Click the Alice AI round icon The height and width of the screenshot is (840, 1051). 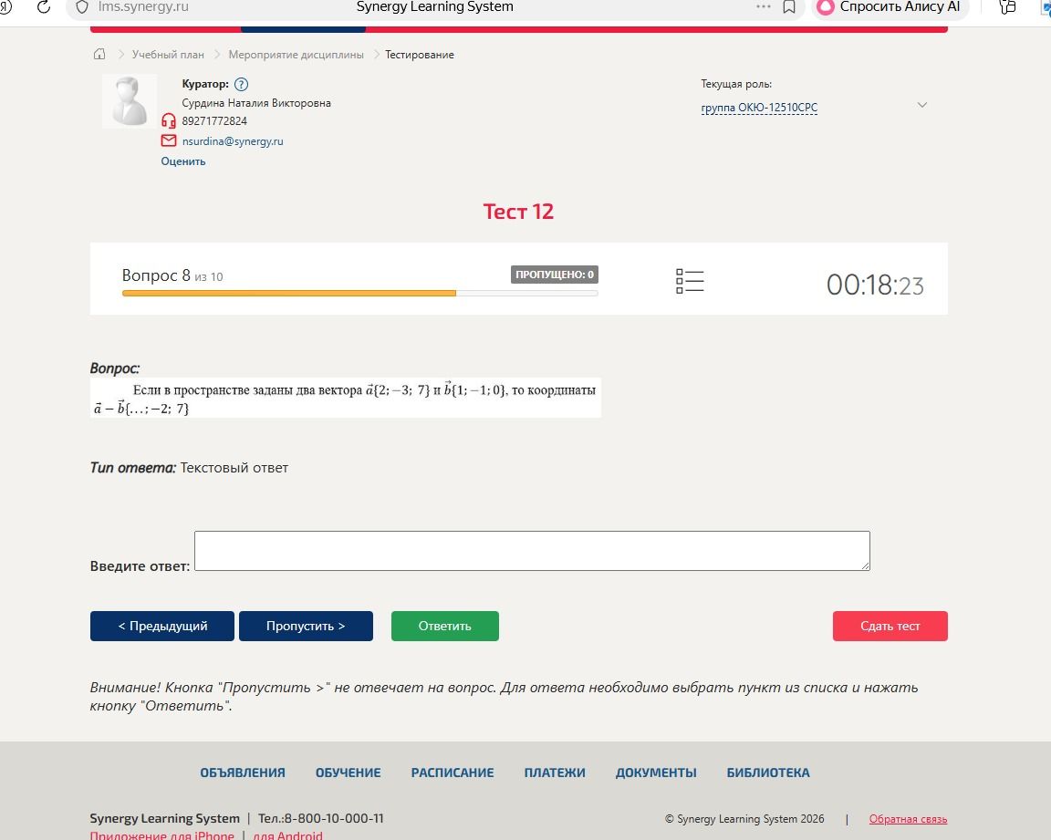[826, 7]
